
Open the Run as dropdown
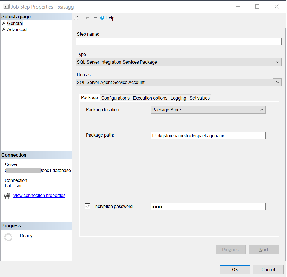point(179,82)
